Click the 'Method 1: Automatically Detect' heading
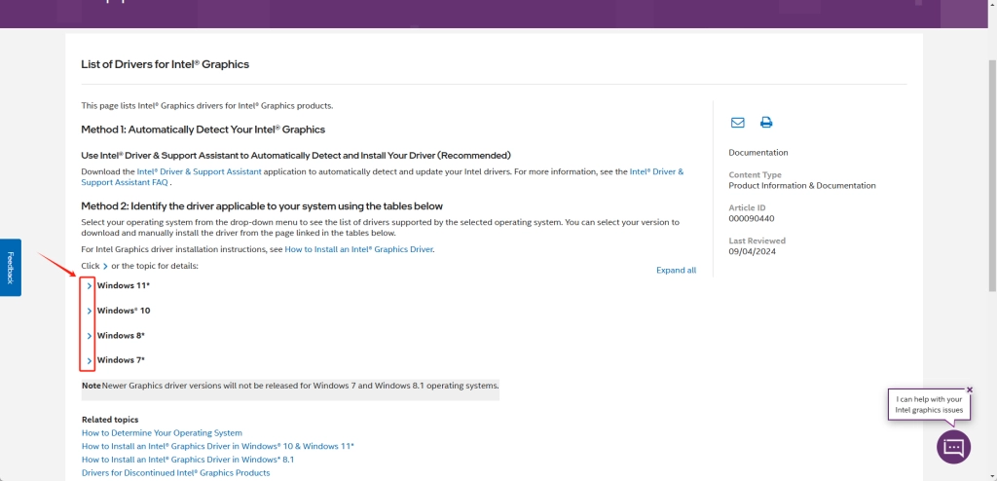 [x=203, y=129]
